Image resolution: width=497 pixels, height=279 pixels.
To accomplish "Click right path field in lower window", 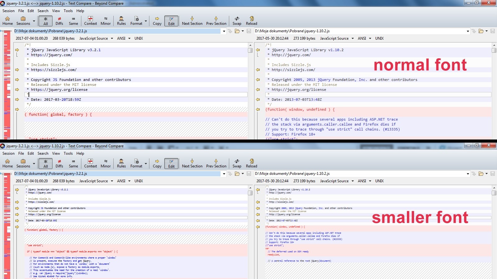I will pos(360,174).
